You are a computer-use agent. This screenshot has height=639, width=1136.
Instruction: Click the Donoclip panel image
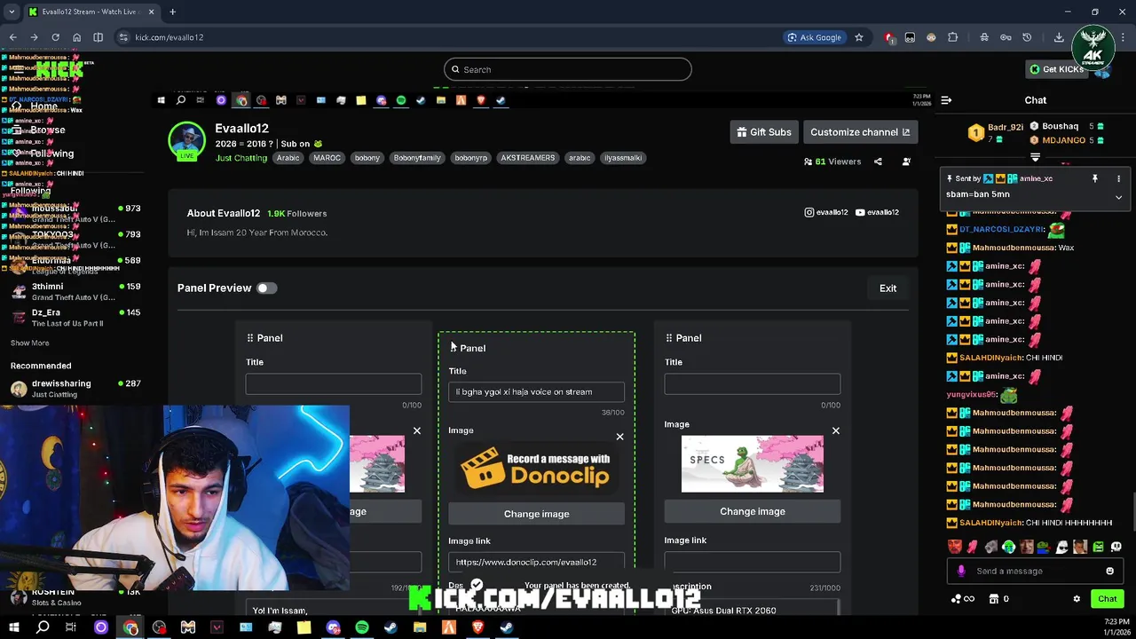[536, 469]
